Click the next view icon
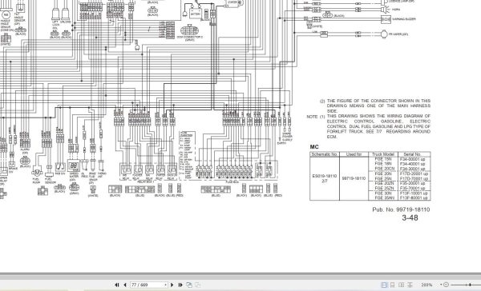The height and width of the screenshot is (291, 481). (x=198, y=285)
